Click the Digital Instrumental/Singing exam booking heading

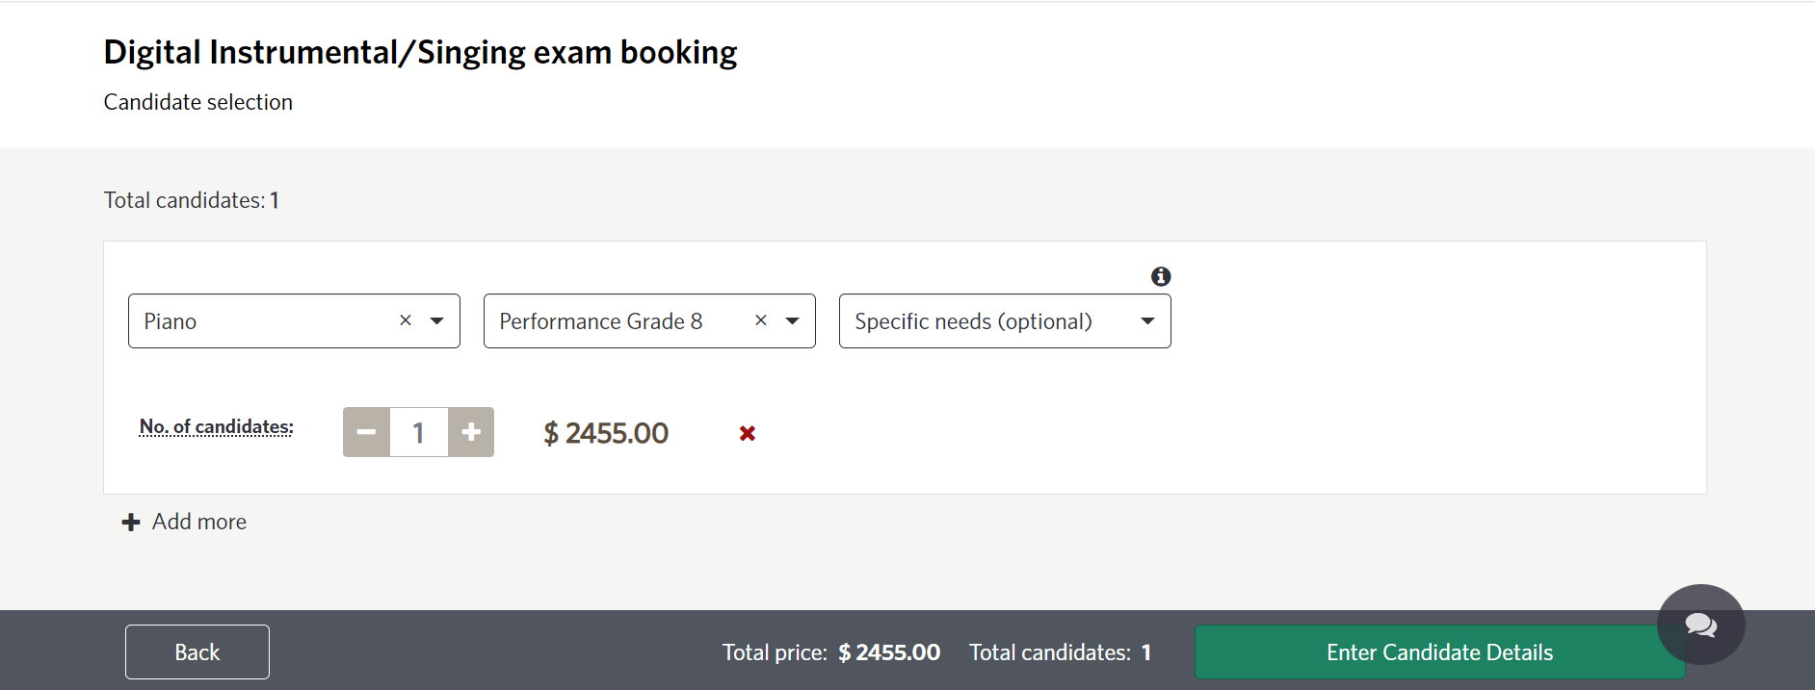(420, 52)
